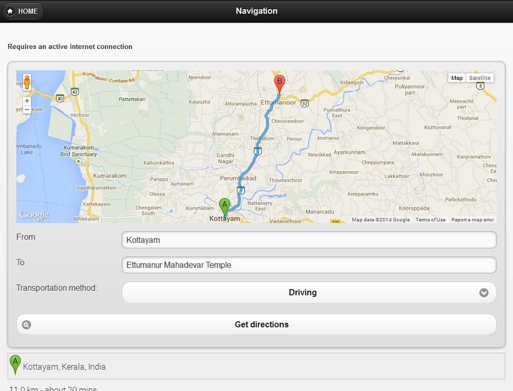Viewport: 513px width, 391px height.
Task: Click Kottayam, Kerala, India start row
Action: tap(256, 366)
